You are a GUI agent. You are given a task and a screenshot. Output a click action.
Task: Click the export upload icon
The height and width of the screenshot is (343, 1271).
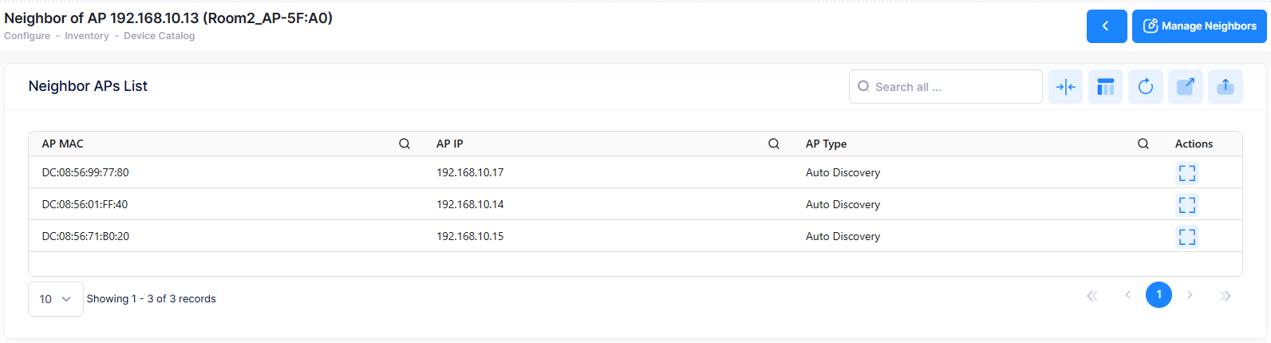pyautogui.click(x=1226, y=87)
